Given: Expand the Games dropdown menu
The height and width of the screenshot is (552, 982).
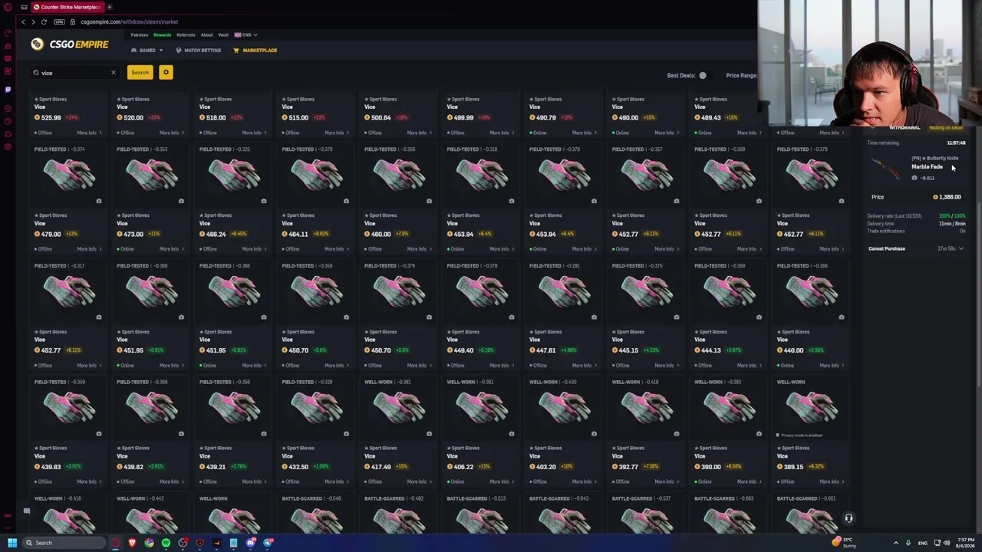Looking at the screenshot, I should click(x=147, y=51).
